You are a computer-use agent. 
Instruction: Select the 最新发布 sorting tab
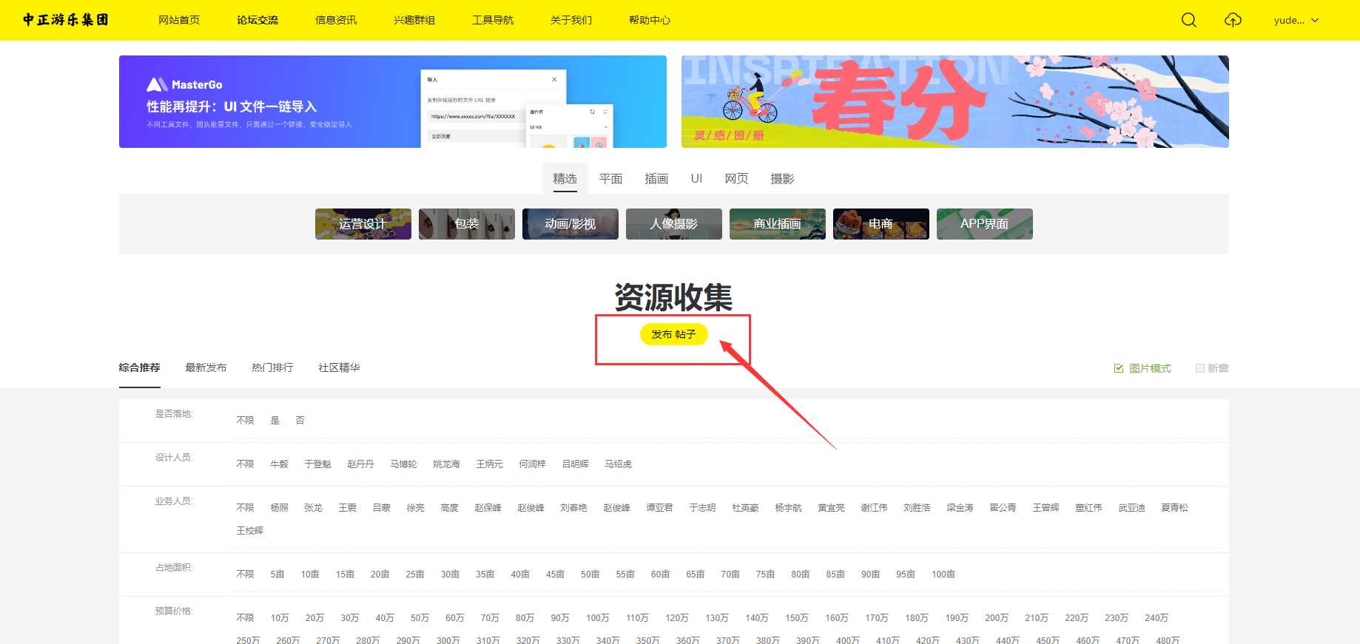pos(206,367)
